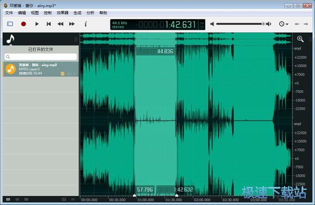Click the selection start marker on the timeline
Screen dimensions: 315x205
point(134,195)
